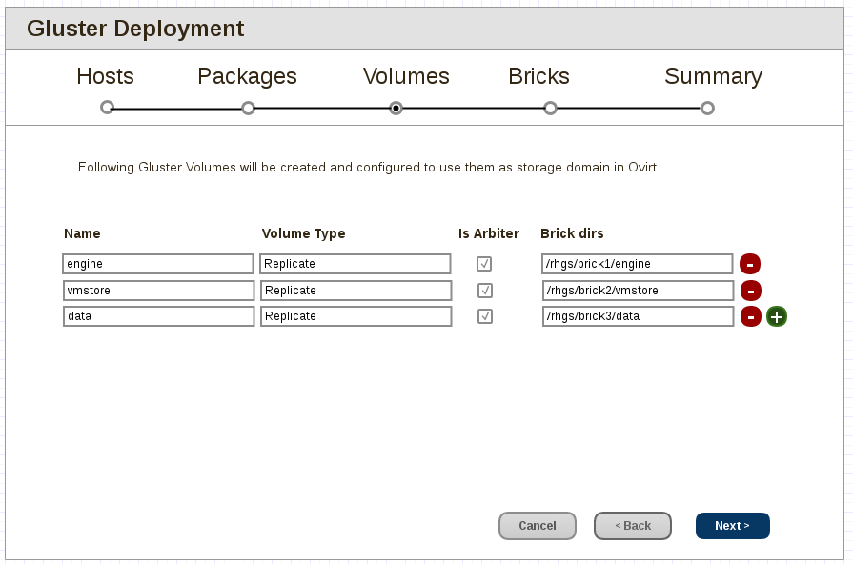Screen dimensions: 853x564
Task: Click the Next button
Action: tap(732, 525)
